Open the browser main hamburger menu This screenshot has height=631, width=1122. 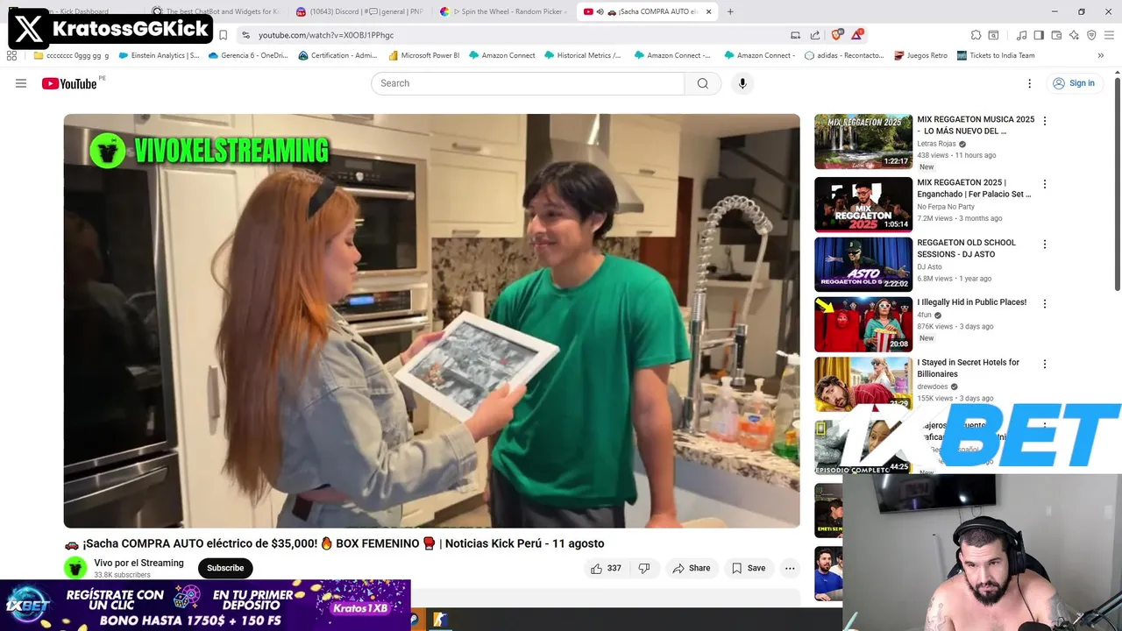coord(1109,35)
